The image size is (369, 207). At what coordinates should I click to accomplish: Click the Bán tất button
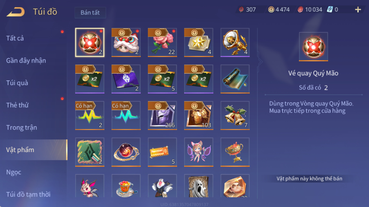90,13
